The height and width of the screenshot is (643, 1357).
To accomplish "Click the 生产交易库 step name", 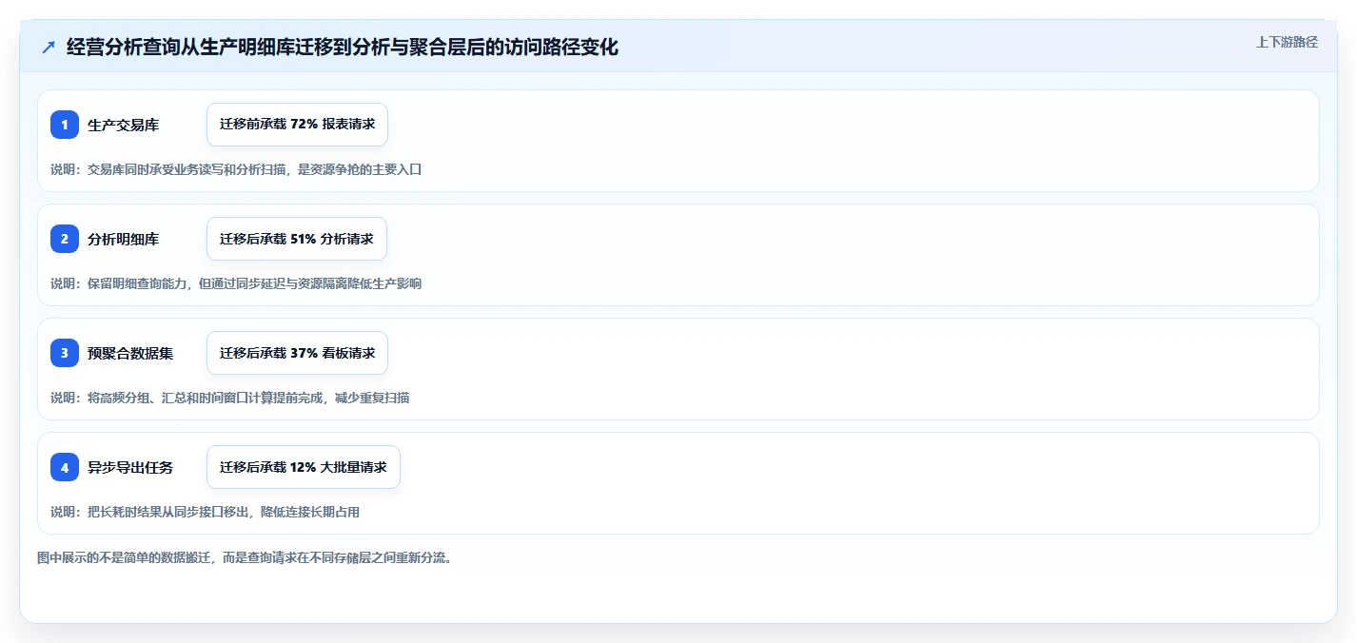I will tap(123, 125).
